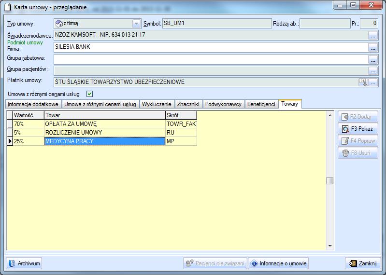The height and width of the screenshot is (275, 386).
Task: Click the 70% value cell
Action: point(29,124)
